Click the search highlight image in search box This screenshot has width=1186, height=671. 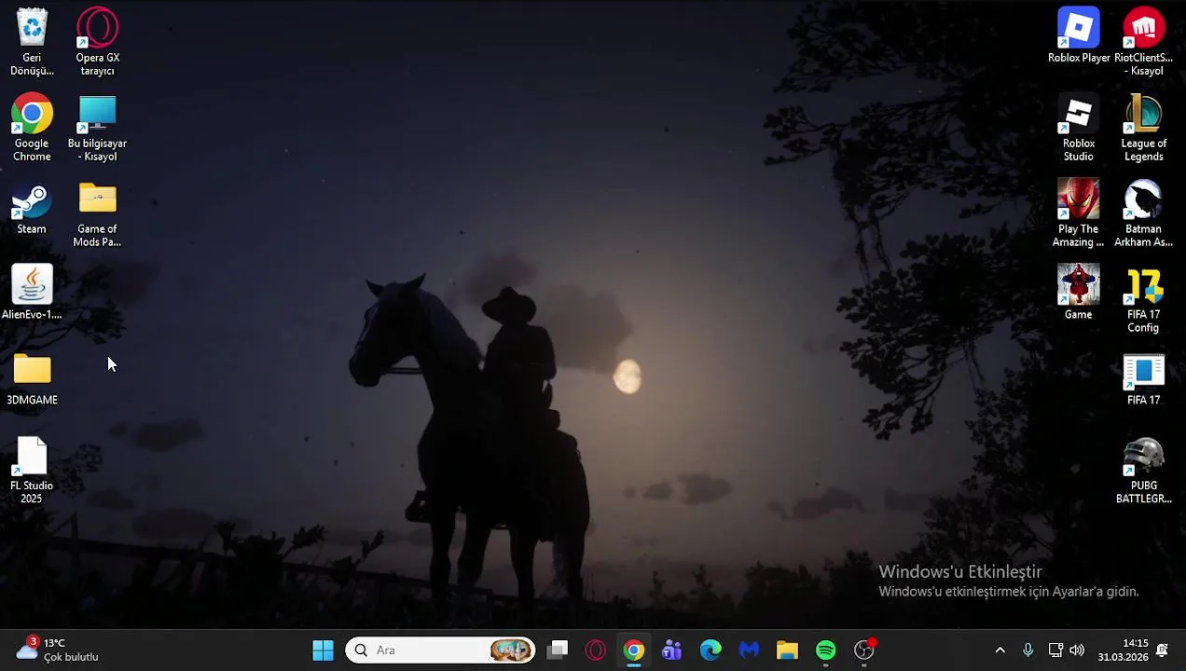tap(511, 650)
